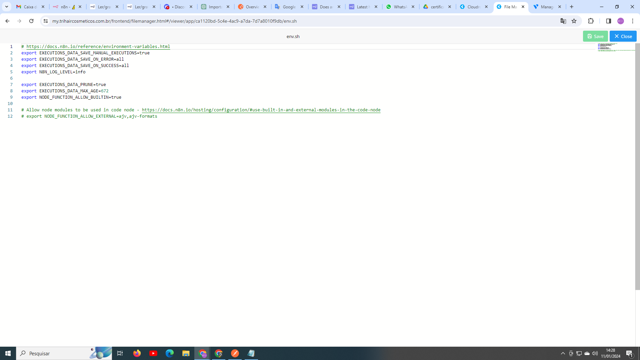640x360 pixels.
Task: Save the env.sh file
Action: [x=595, y=36]
